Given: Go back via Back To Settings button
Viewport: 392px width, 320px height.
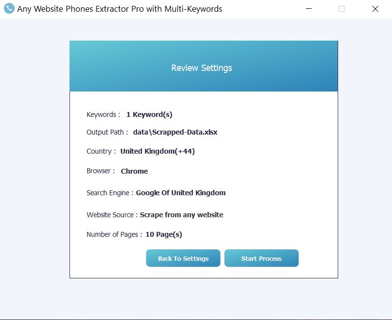Looking at the screenshot, I should pos(183,258).
